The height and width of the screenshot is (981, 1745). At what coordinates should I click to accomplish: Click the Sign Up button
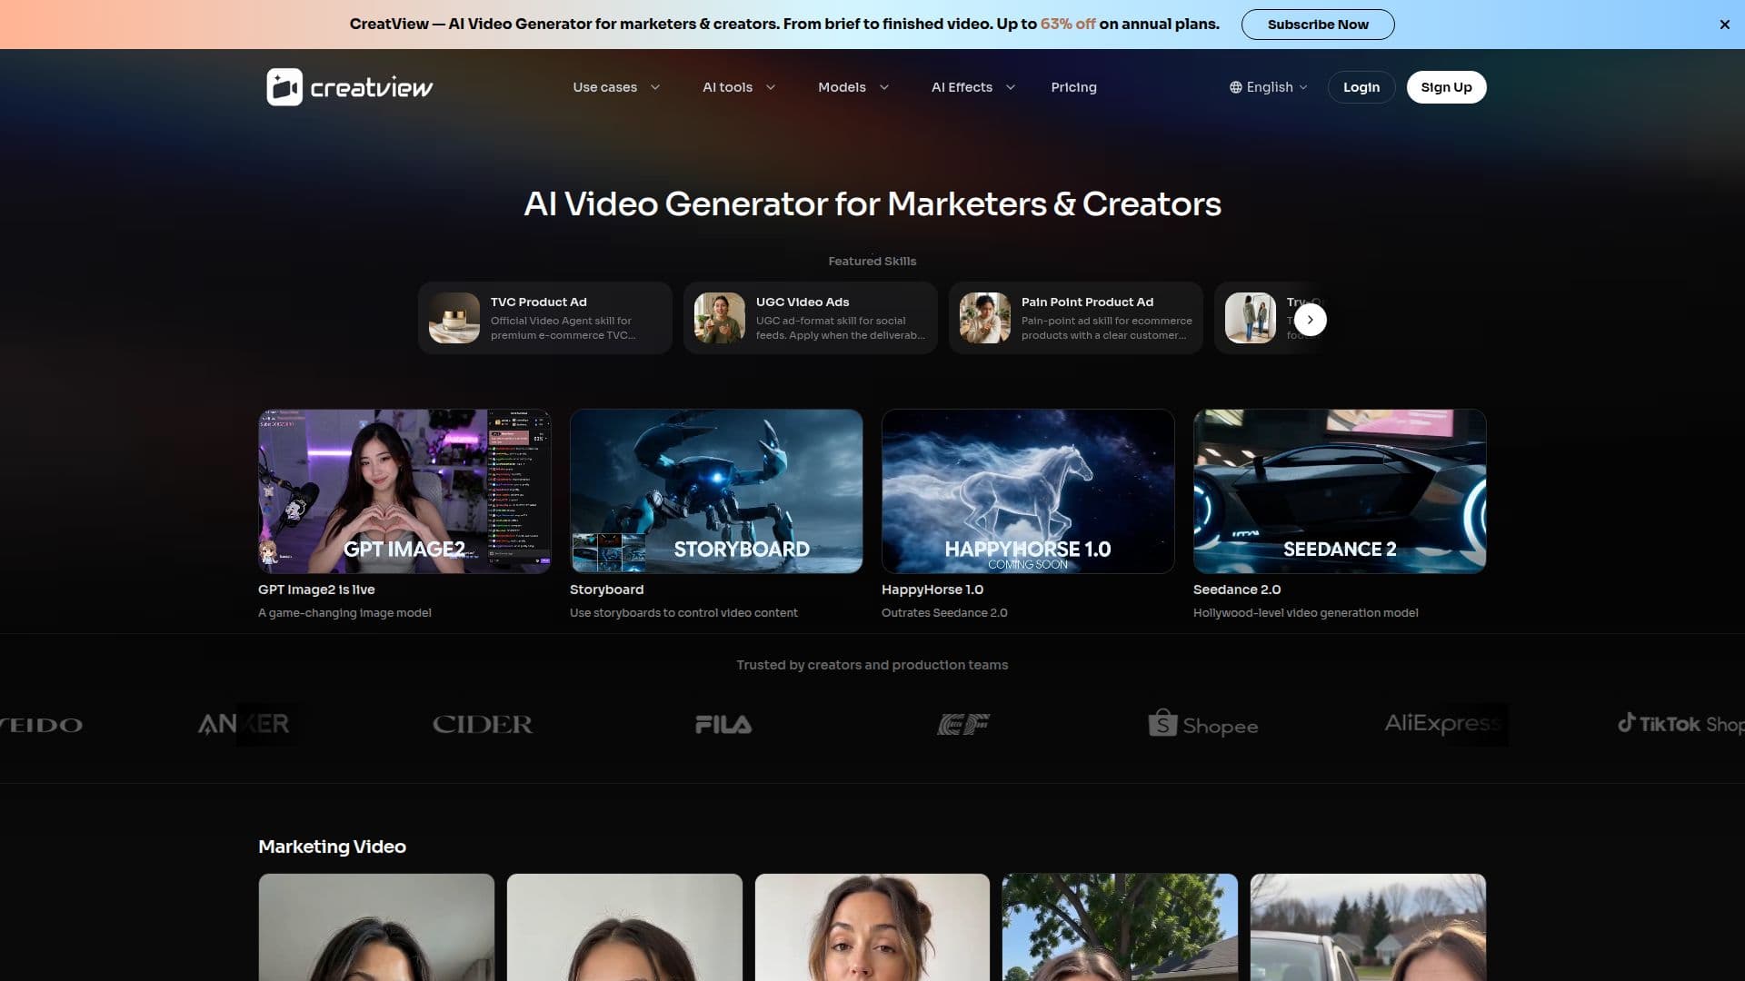pyautogui.click(x=1446, y=87)
